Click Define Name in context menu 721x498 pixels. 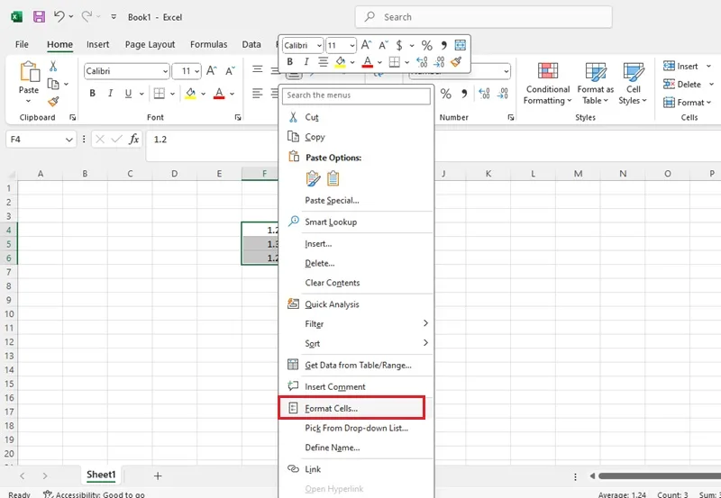pyautogui.click(x=356, y=448)
